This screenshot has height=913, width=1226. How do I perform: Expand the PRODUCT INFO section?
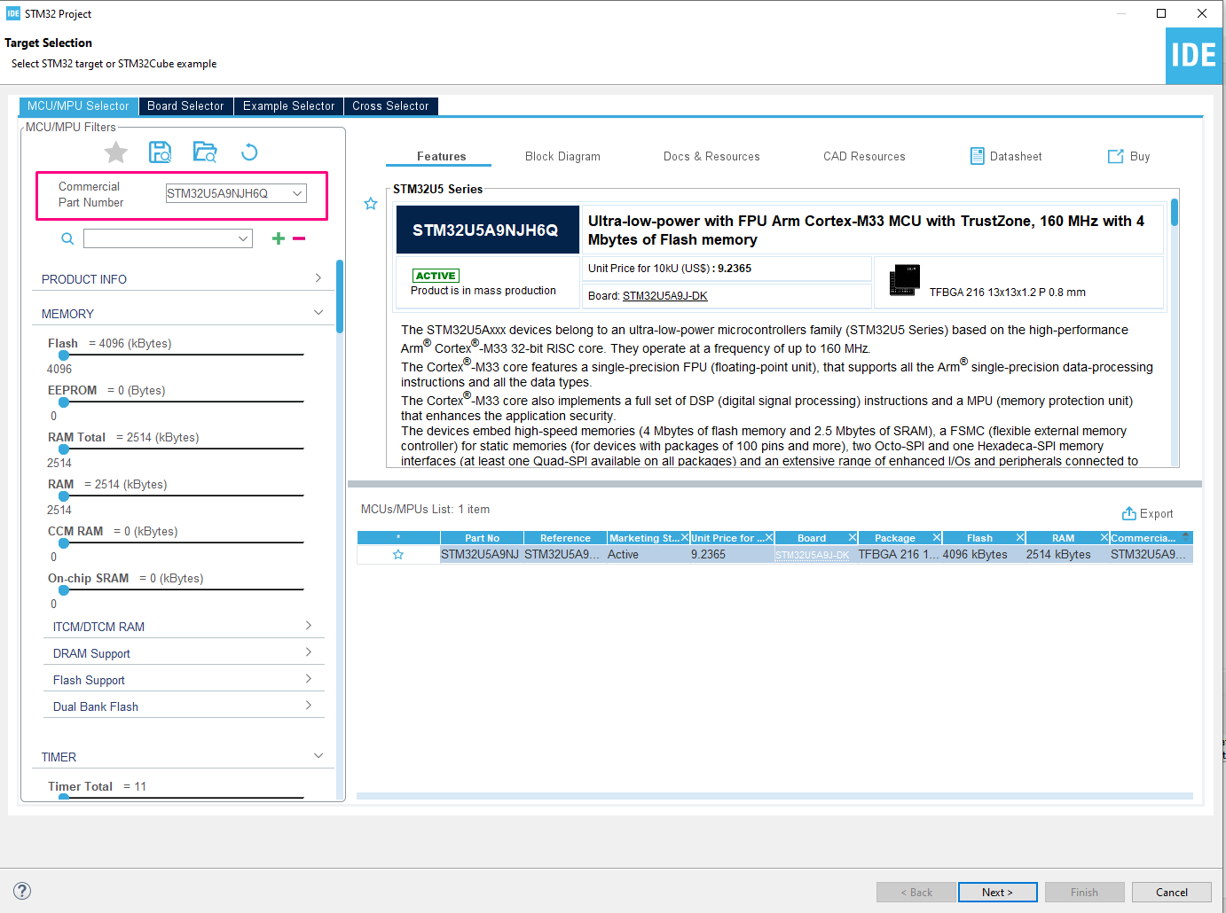(317, 277)
